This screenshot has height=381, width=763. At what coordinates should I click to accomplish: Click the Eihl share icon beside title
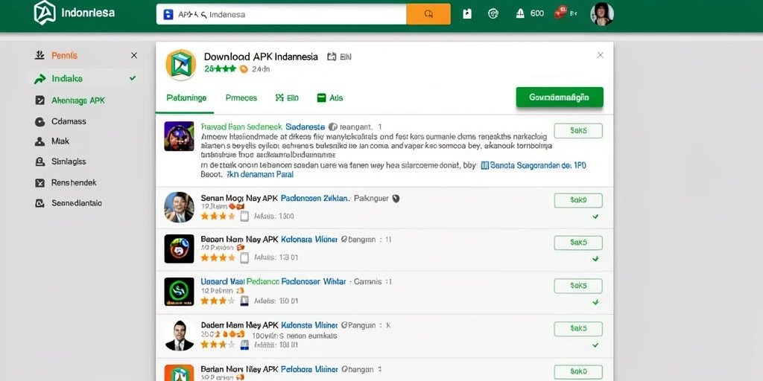332,57
